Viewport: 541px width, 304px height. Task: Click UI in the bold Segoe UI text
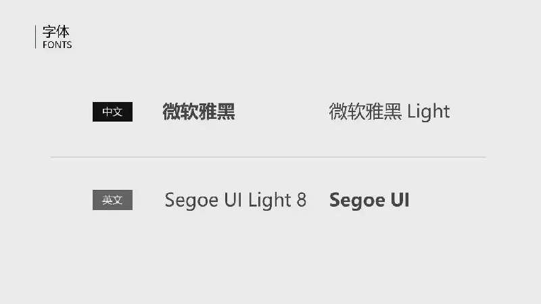click(x=400, y=200)
